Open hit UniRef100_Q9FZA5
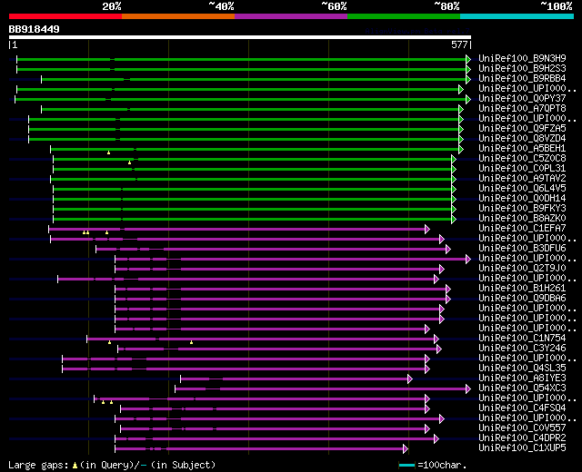582x472 pixels. point(522,128)
